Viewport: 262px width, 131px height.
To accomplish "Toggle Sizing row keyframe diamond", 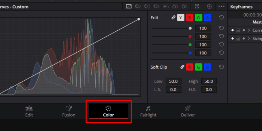I will click(x=244, y=39).
